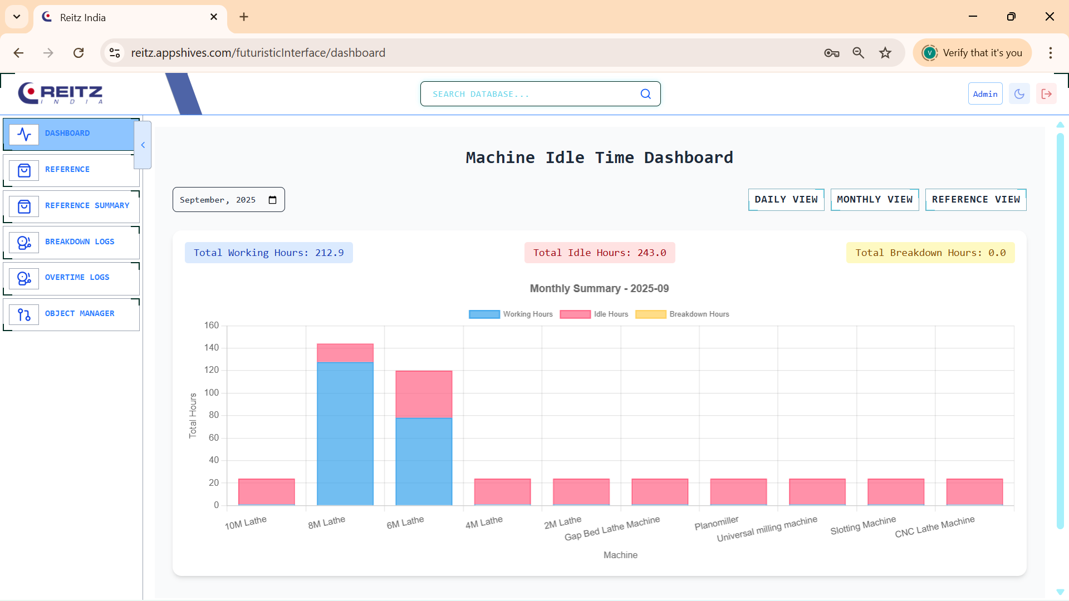Viewport: 1069px width, 601px height.
Task: Toggle dark mode with moon icon
Action: click(x=1019, y=94)
